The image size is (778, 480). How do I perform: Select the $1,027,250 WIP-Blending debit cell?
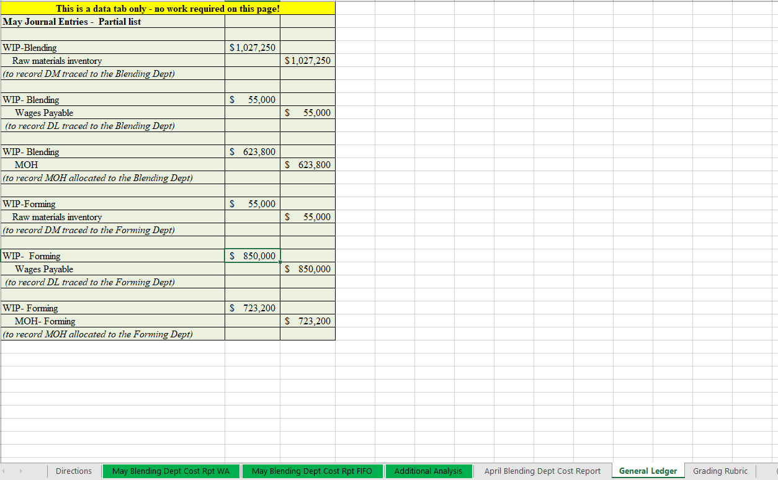(252, 47)
